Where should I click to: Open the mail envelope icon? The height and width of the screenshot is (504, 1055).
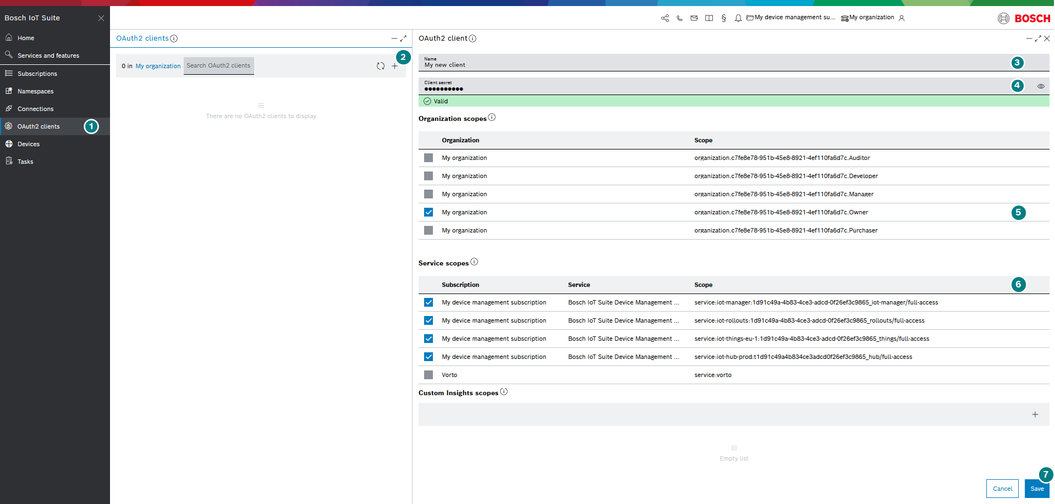tap(694, 18)
